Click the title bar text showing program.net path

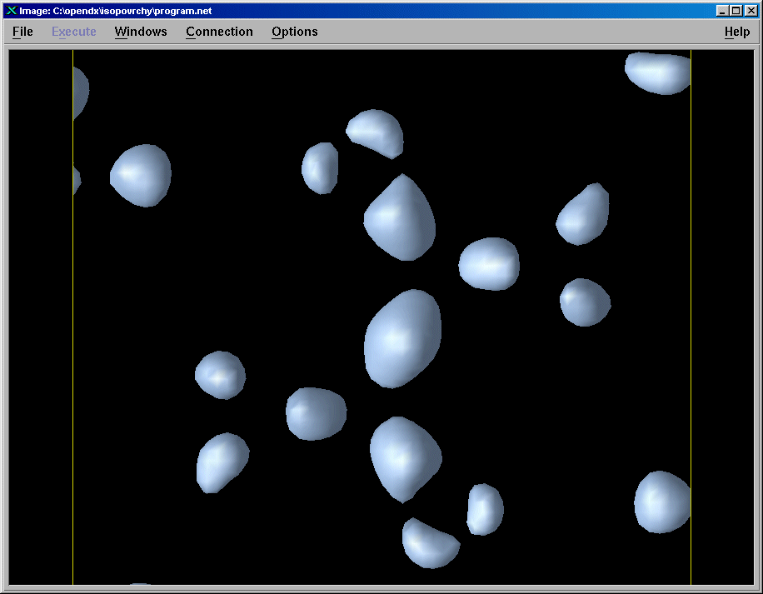[117, 11]
